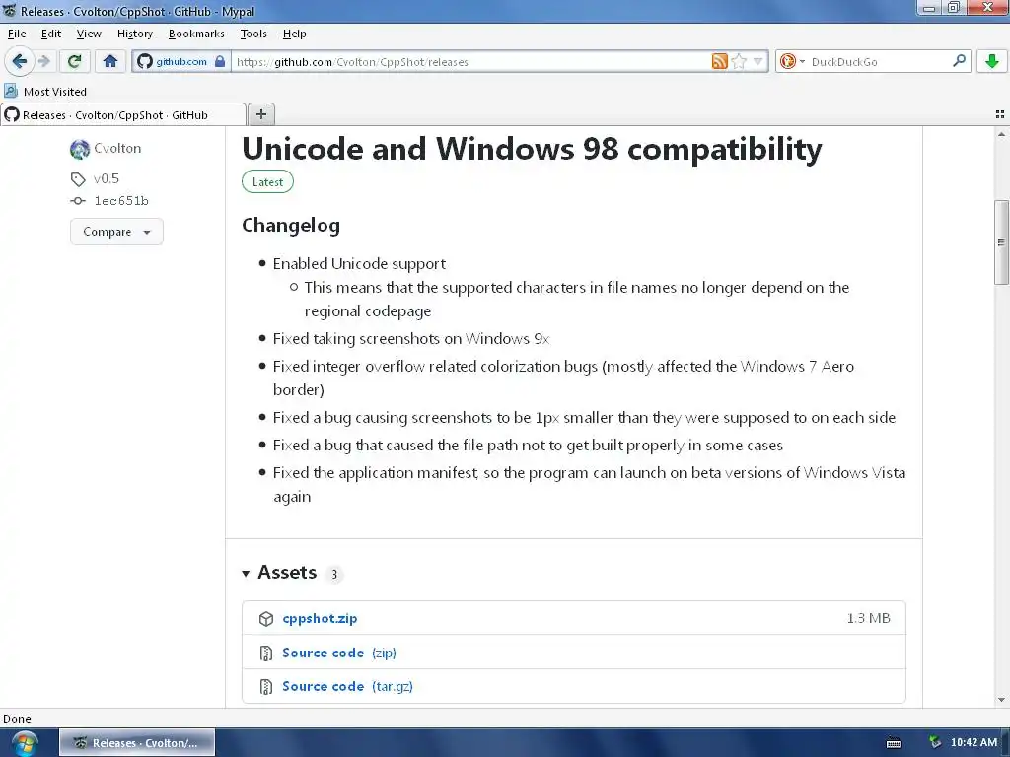This screenshot has height=757, width=1010.
Task: Open Cvolton's profile link
Action: (117, 148)
